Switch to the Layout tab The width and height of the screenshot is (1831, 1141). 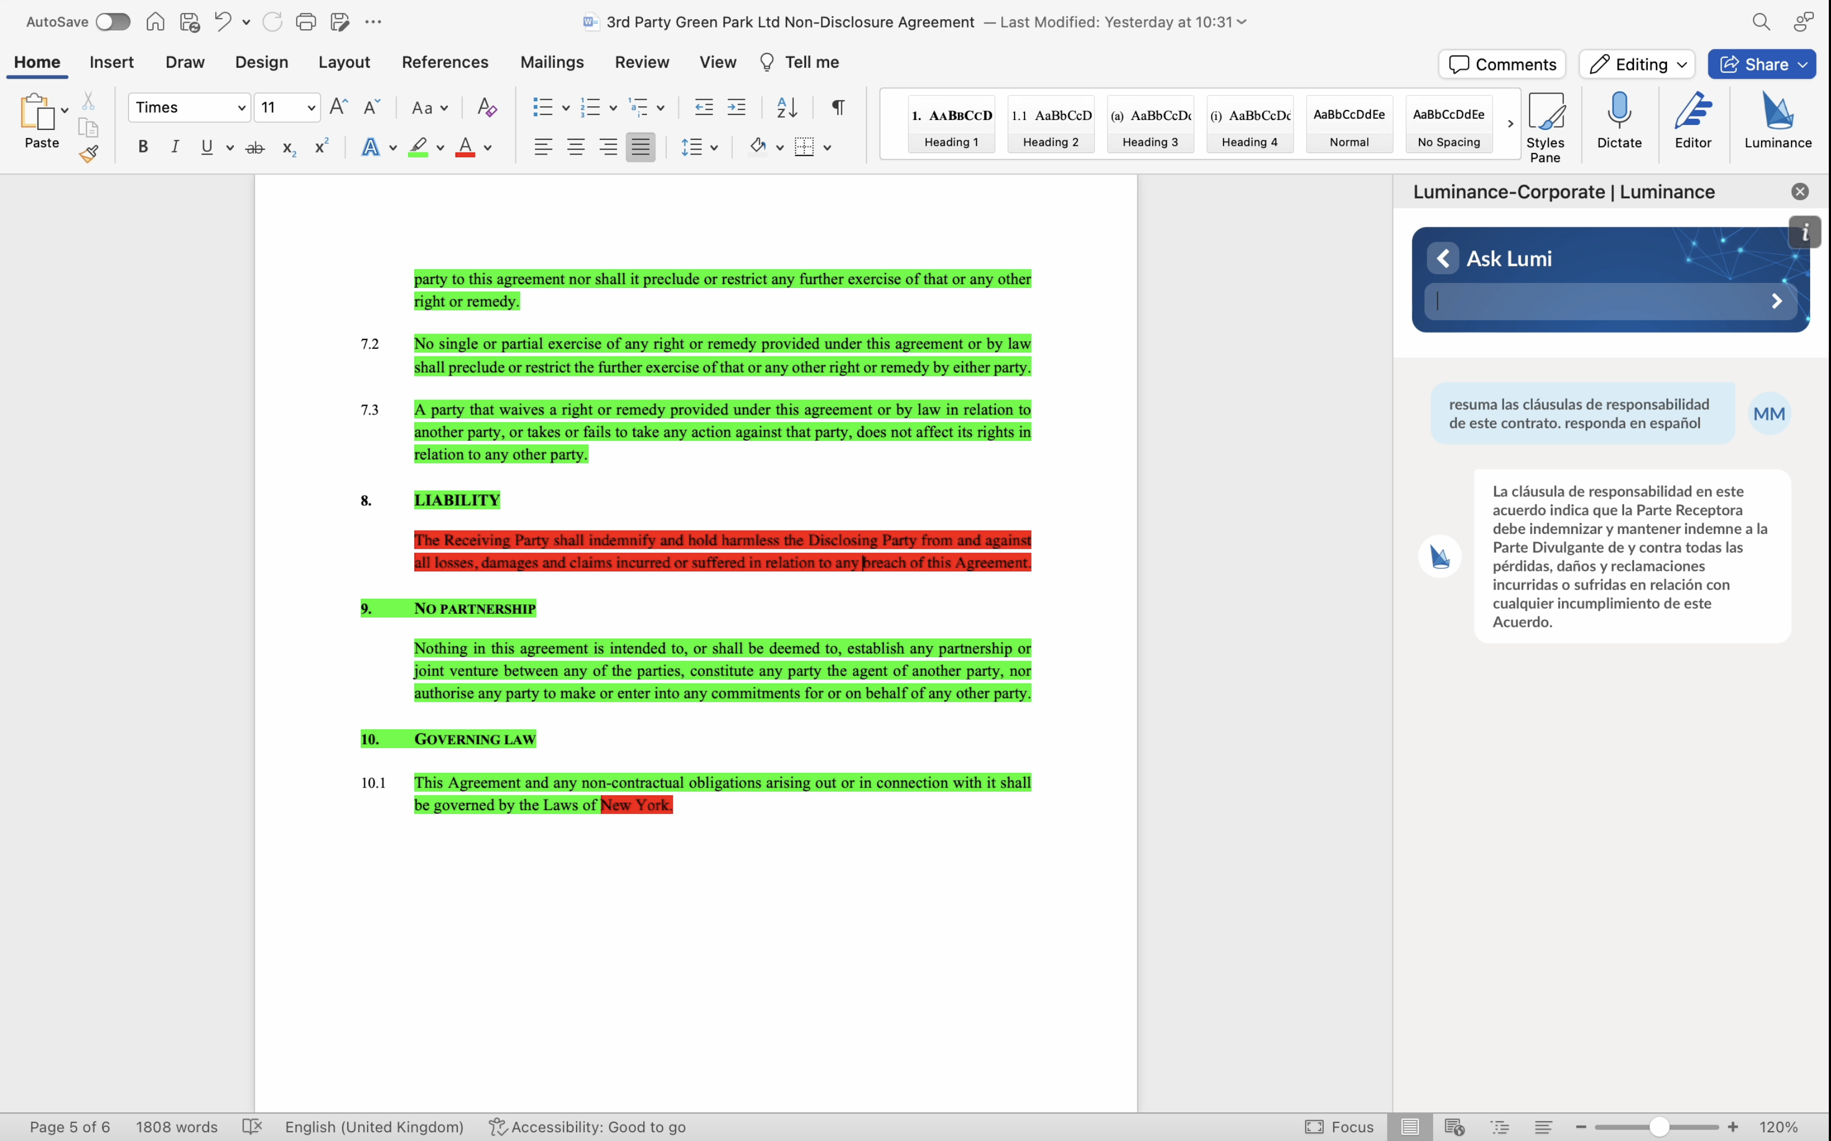tap(344, 62)
